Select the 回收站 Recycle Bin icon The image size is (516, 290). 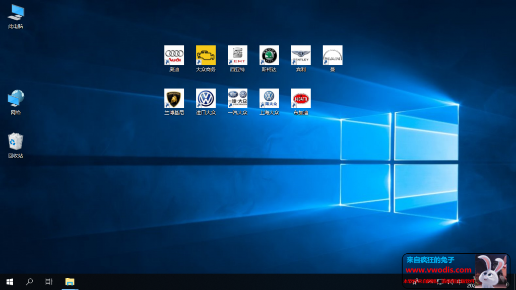click(16, 142)
